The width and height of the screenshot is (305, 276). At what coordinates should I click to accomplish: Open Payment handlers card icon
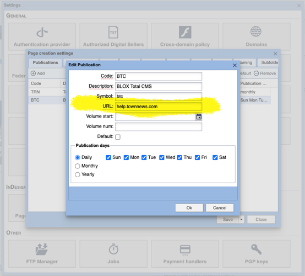coord(185,250)
